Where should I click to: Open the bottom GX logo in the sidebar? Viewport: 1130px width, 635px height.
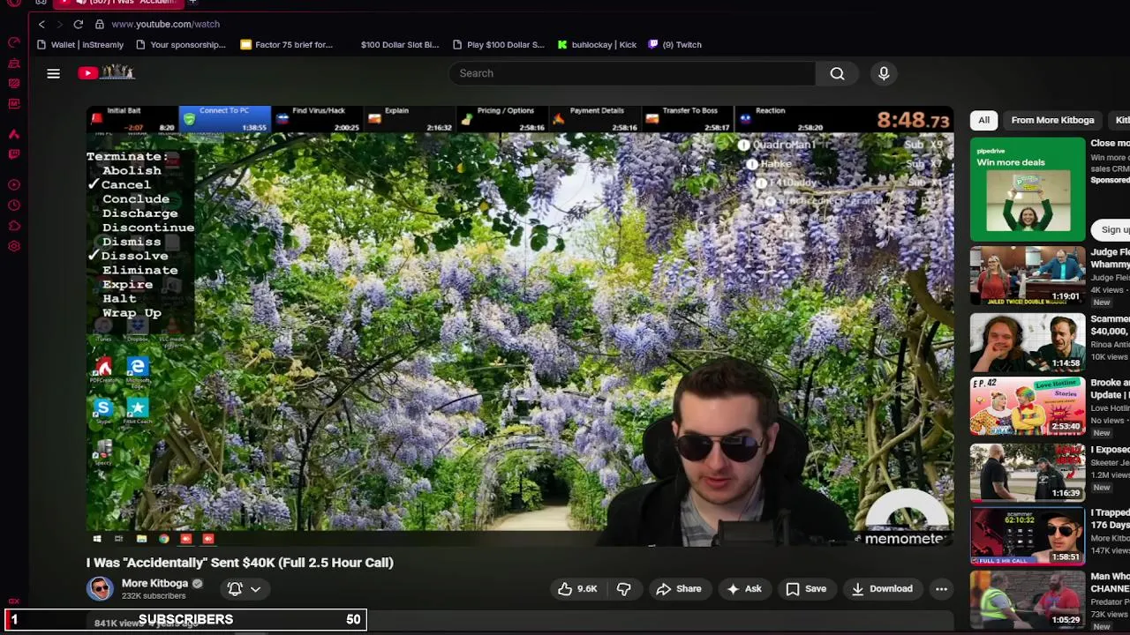tap(12, 601)
